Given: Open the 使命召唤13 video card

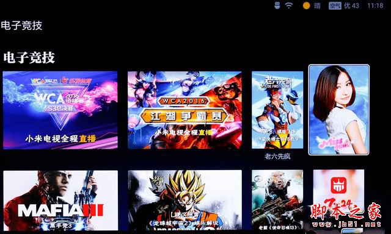Looking at the screenshot, I should [277, 200].
